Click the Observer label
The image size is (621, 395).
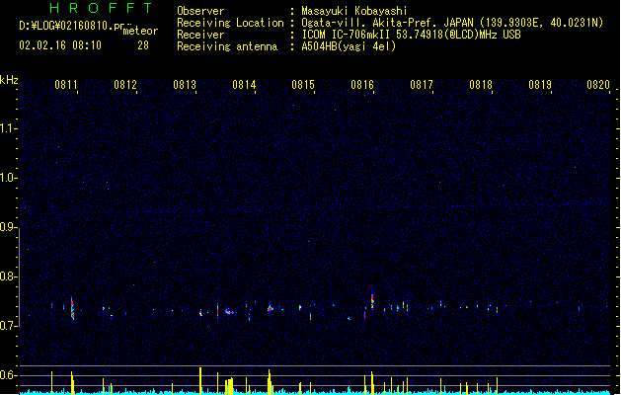point(200,11)
